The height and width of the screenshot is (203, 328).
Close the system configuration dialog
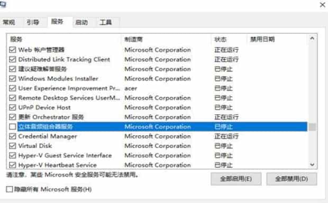click(323, 4)
